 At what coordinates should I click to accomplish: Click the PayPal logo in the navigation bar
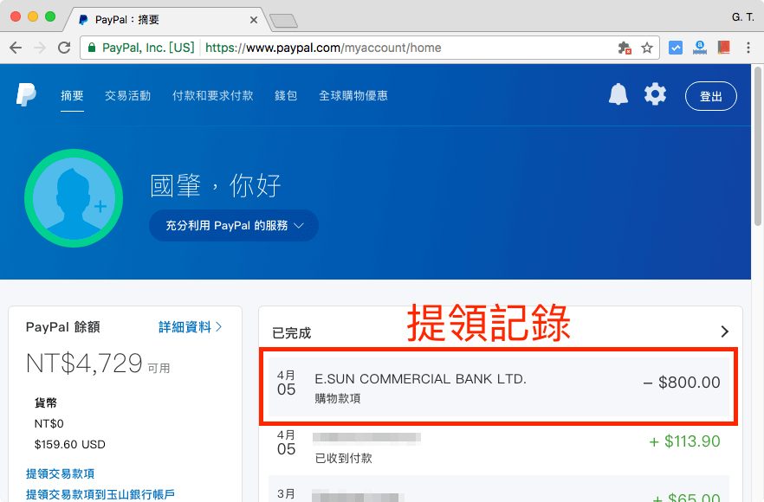pyautogui.click(x=26, y=95)
